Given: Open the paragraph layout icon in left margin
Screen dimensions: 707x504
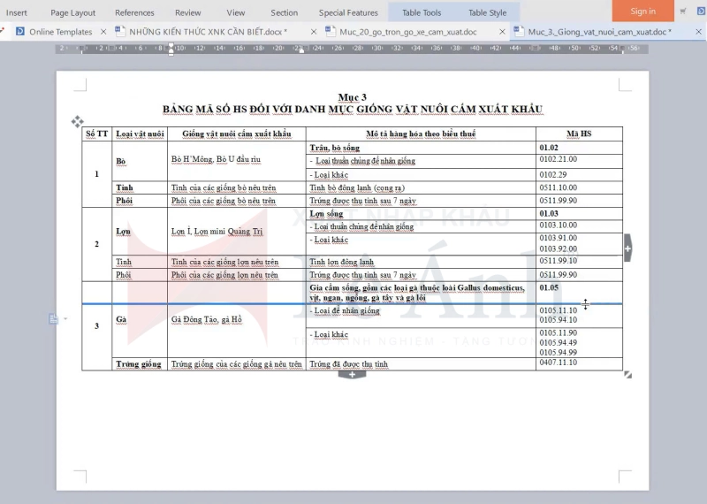Looking at the screenshot, I should tap(53, 318).
